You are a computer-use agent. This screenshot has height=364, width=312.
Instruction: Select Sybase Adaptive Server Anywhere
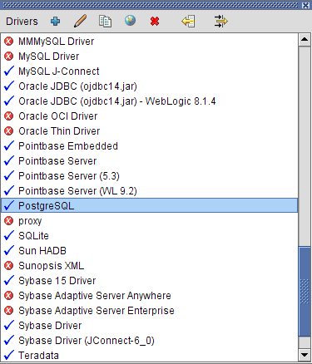pos(150,296)
